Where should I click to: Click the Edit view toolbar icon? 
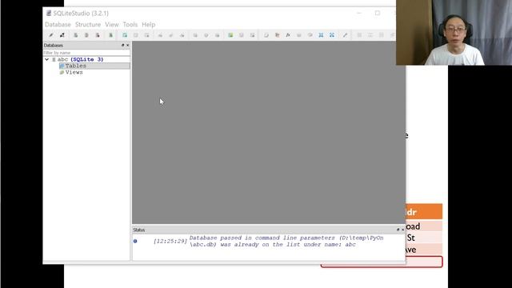pos(242,35)
